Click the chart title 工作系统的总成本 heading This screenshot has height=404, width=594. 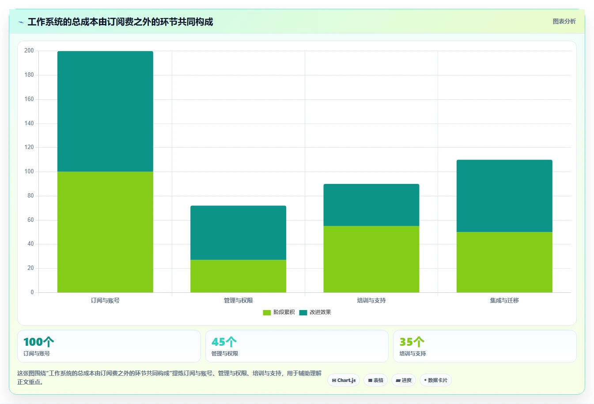click(x=120, y=22)
